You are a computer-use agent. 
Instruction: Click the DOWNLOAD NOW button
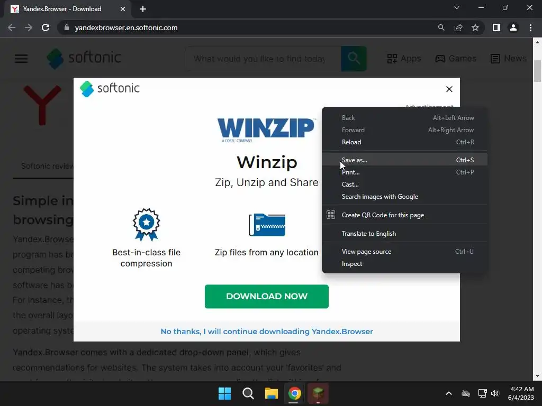coord(267,296)
